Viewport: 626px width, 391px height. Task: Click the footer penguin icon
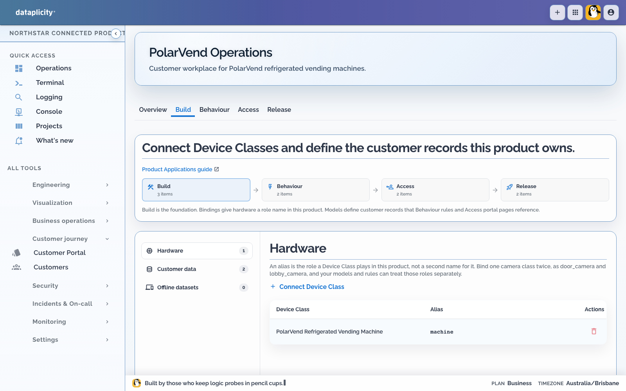(x=137, y=383)
